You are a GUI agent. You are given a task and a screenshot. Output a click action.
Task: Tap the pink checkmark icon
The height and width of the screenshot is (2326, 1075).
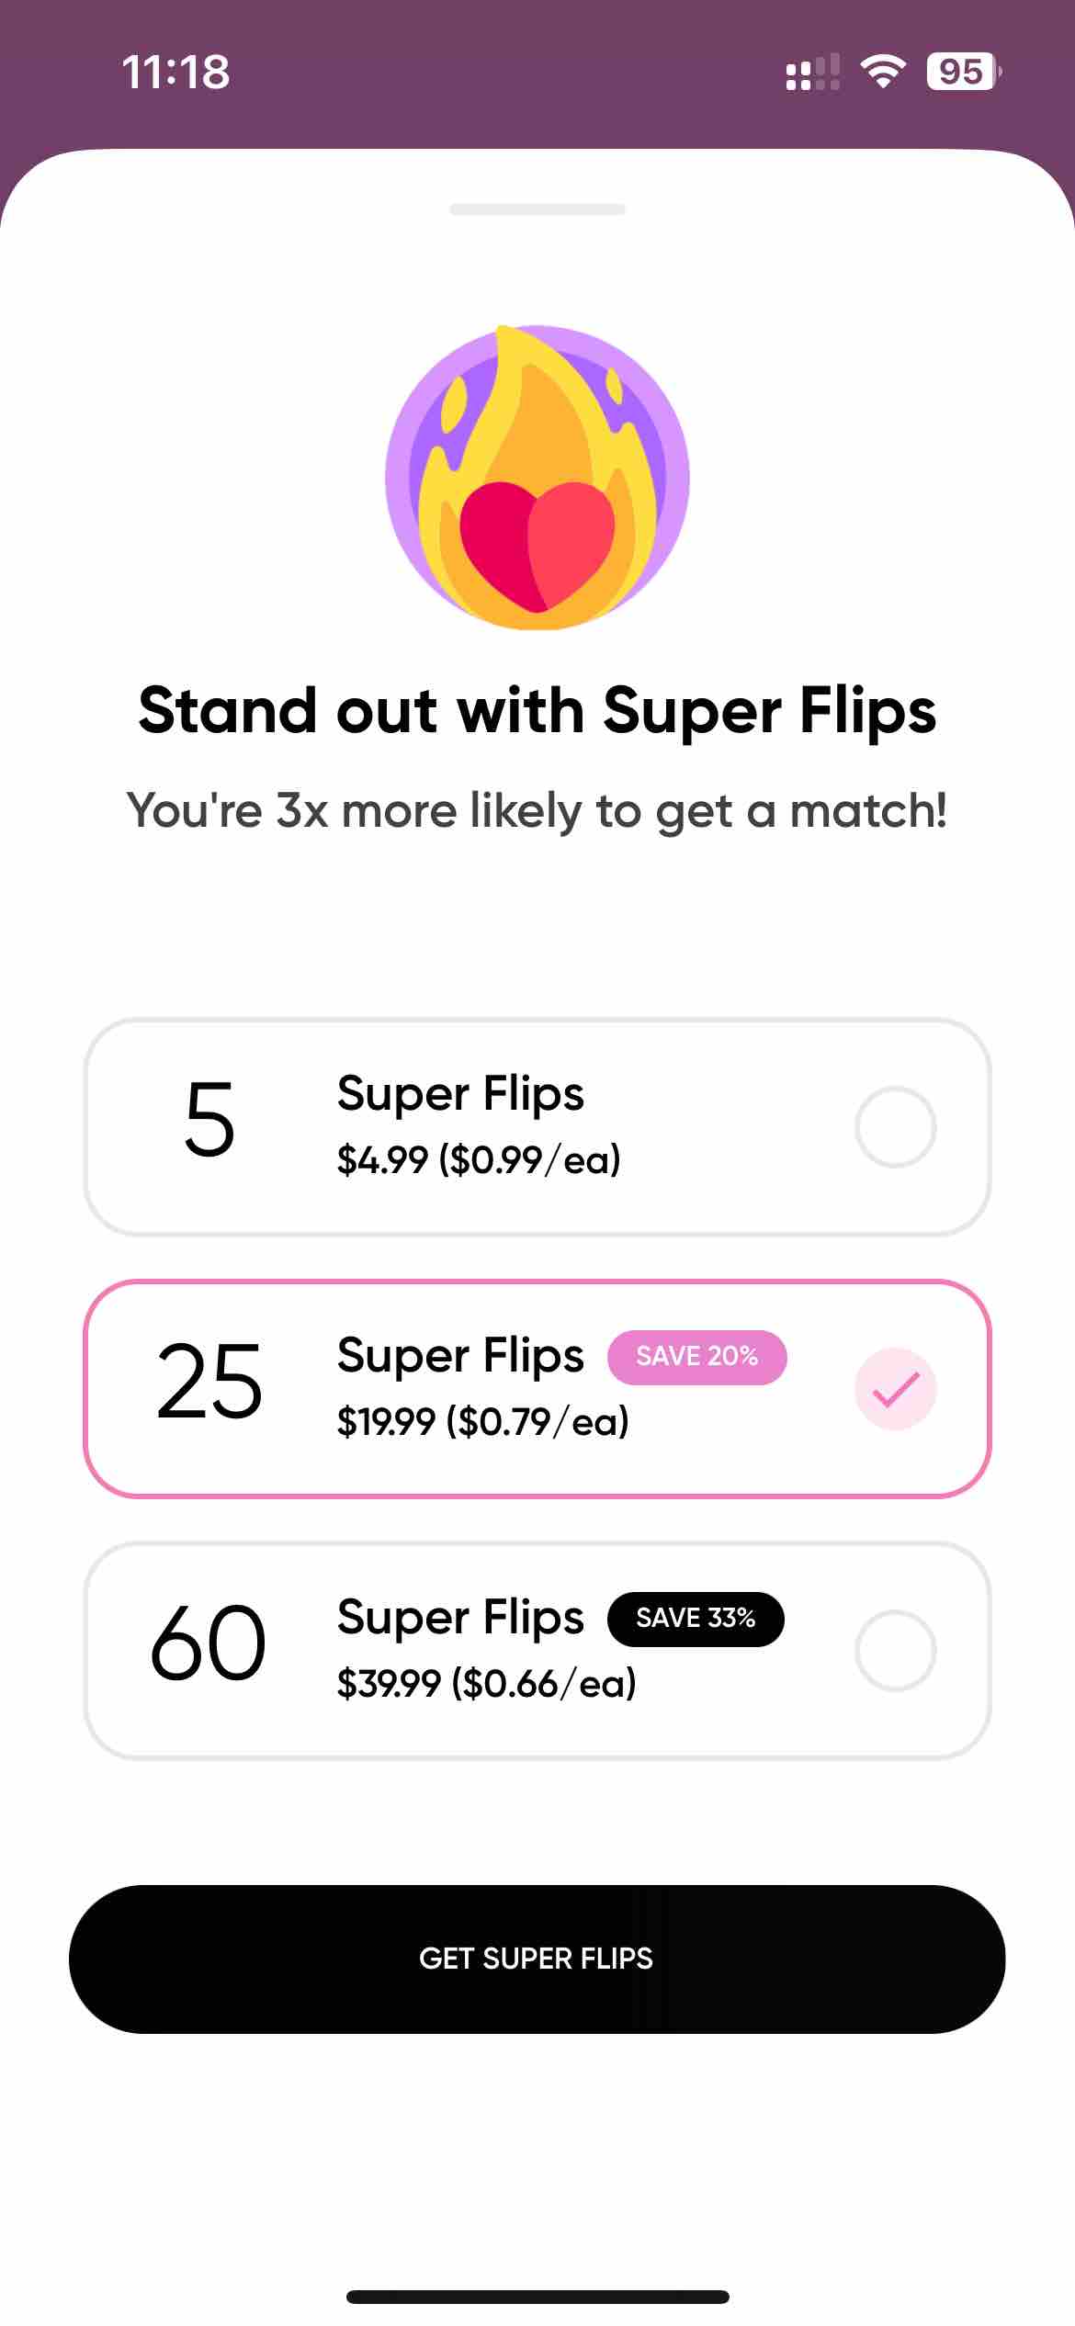pyautogui.click(x=896, y=1389)
